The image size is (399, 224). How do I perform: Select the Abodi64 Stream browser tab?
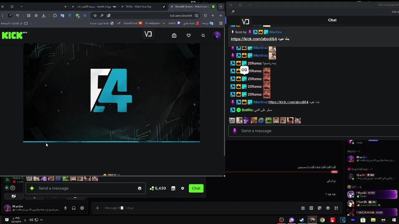[192, 7]
